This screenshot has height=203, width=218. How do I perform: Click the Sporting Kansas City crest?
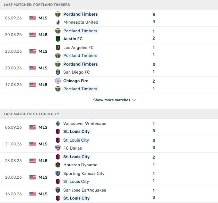(58, 174)
